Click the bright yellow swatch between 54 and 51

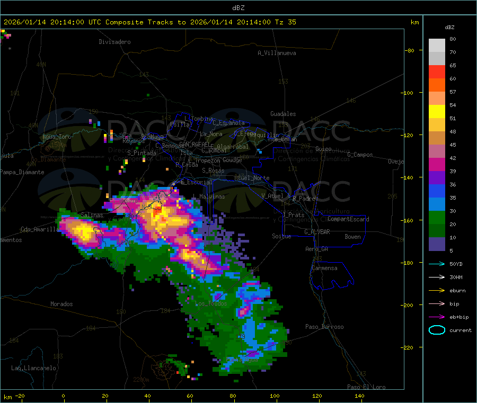coord(437,111)
